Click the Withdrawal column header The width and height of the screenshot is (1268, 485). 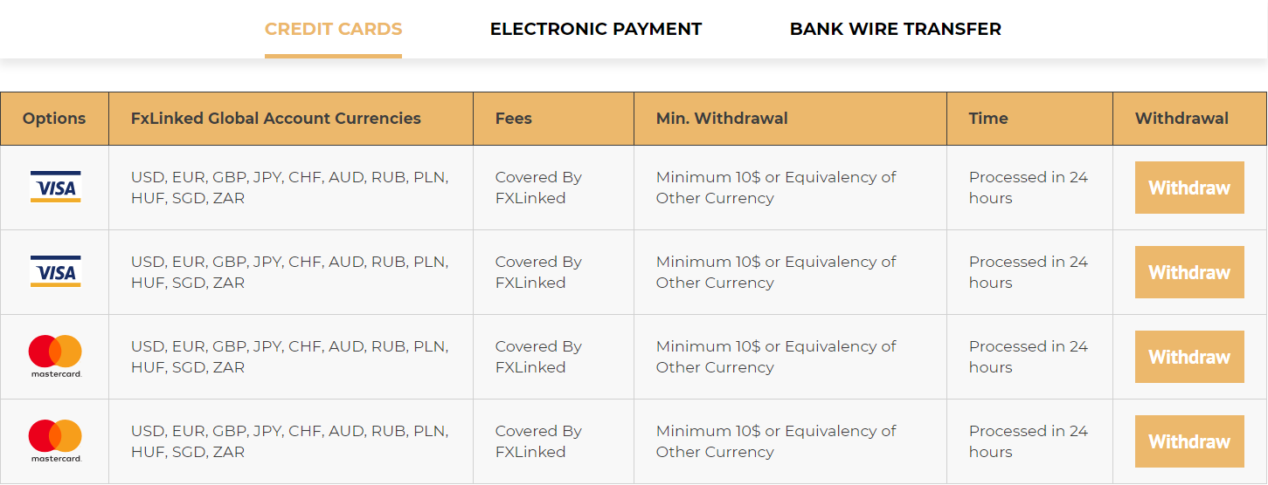[x=1181, y=119]
